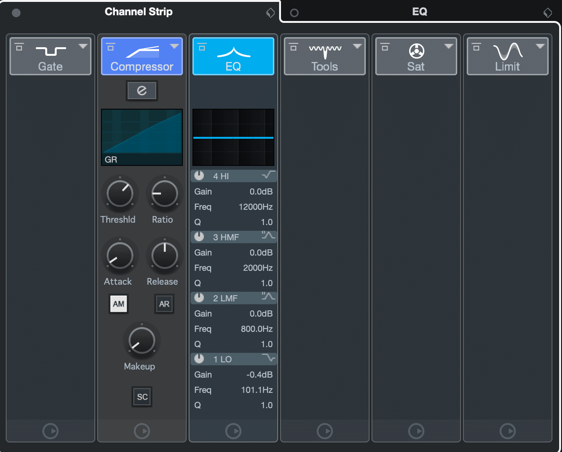Image resolution: width=562 pixels, height=452 pixels.
Task: Switch to the EQ tab
Action: (420, 12)
